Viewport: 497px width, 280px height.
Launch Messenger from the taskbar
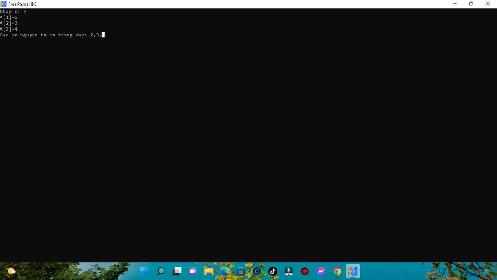[321, 271]
